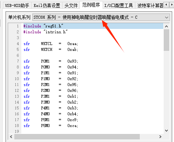174x142 pixels.
Task: Click the P2M0 = 0x96 line
Action: 51,90
